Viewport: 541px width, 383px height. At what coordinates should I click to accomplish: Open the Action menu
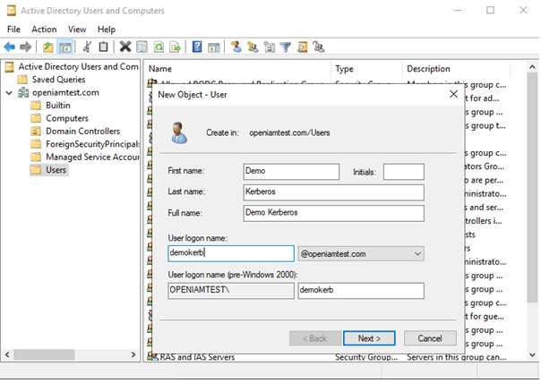click(44, 30)
